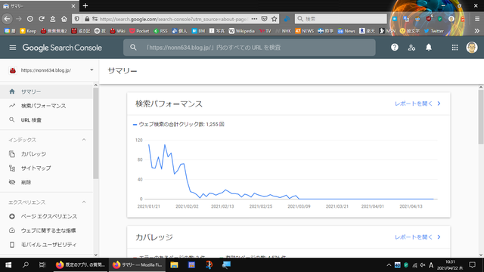Close the サマリー tab
This screenshot has width=484, height=272.
73,6
